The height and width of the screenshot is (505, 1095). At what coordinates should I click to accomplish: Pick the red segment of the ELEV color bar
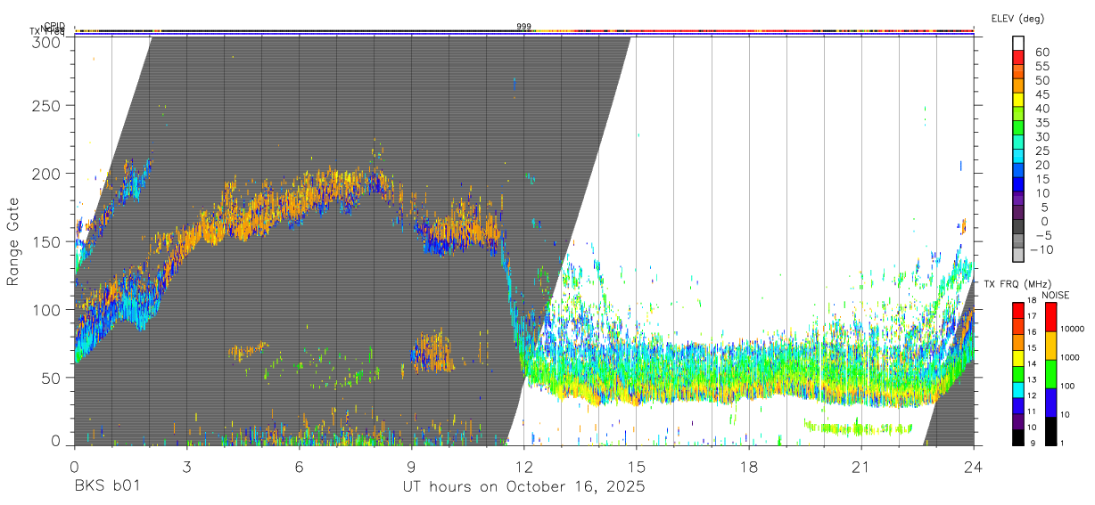tap(1019, 57)
